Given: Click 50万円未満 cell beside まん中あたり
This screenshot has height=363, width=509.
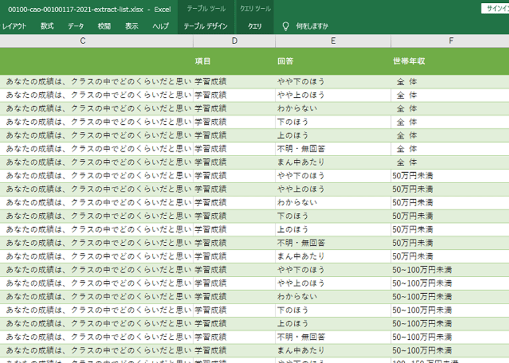Looking at the screenshot, I should (450, 256).
